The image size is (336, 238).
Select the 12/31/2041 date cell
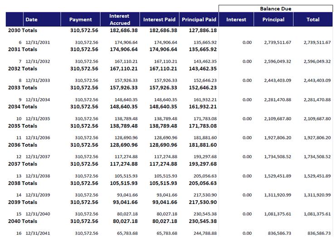(x=38, y=233)
